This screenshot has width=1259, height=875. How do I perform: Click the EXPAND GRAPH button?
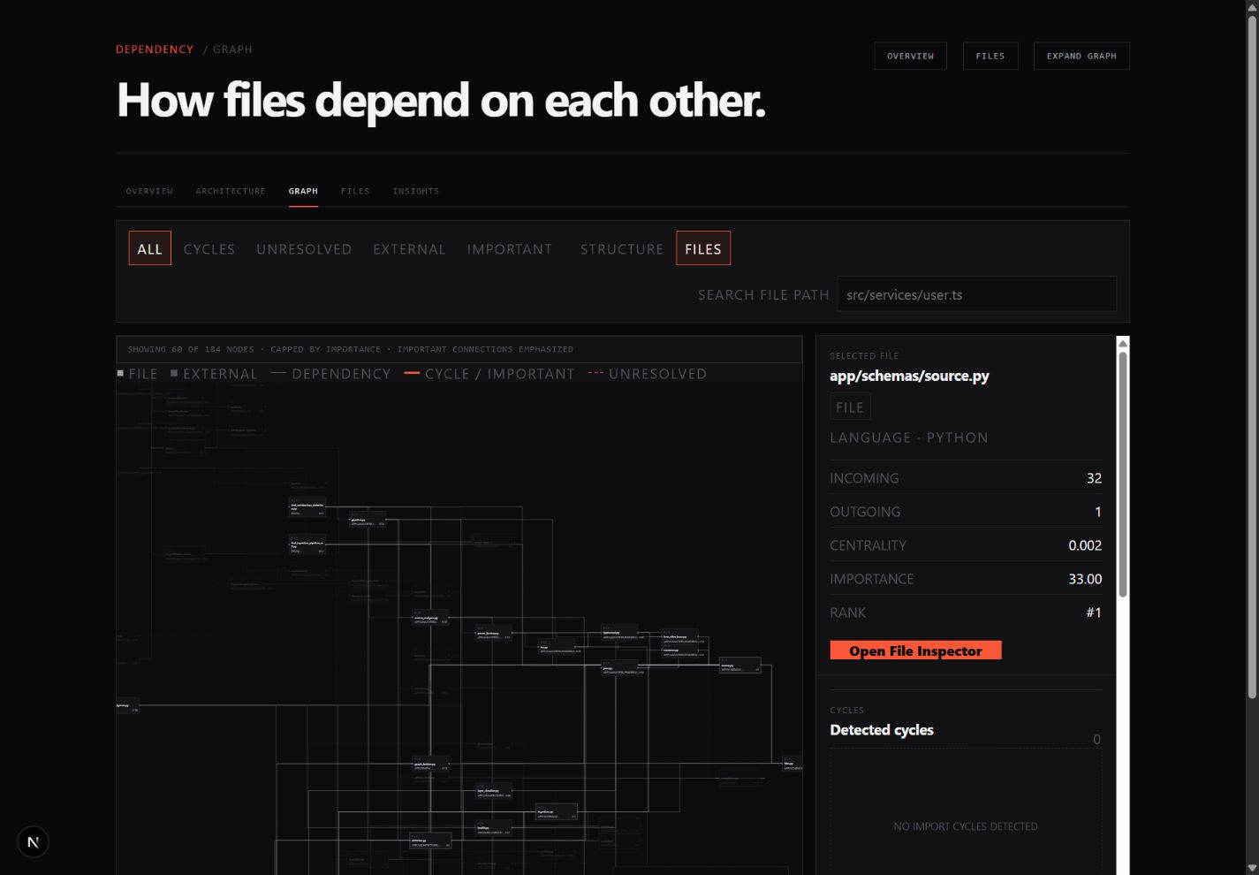(1081, 56)
